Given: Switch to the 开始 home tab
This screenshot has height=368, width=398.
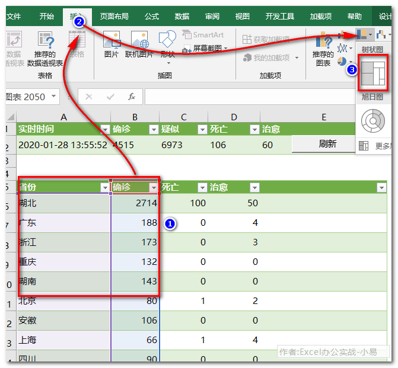Looking at the screenshot, I should coord(47,17).
